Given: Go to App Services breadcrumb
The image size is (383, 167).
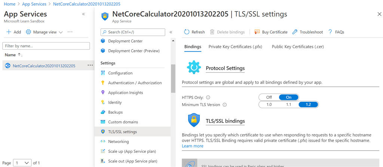Looking at the screenshot, I should point(34,4).
